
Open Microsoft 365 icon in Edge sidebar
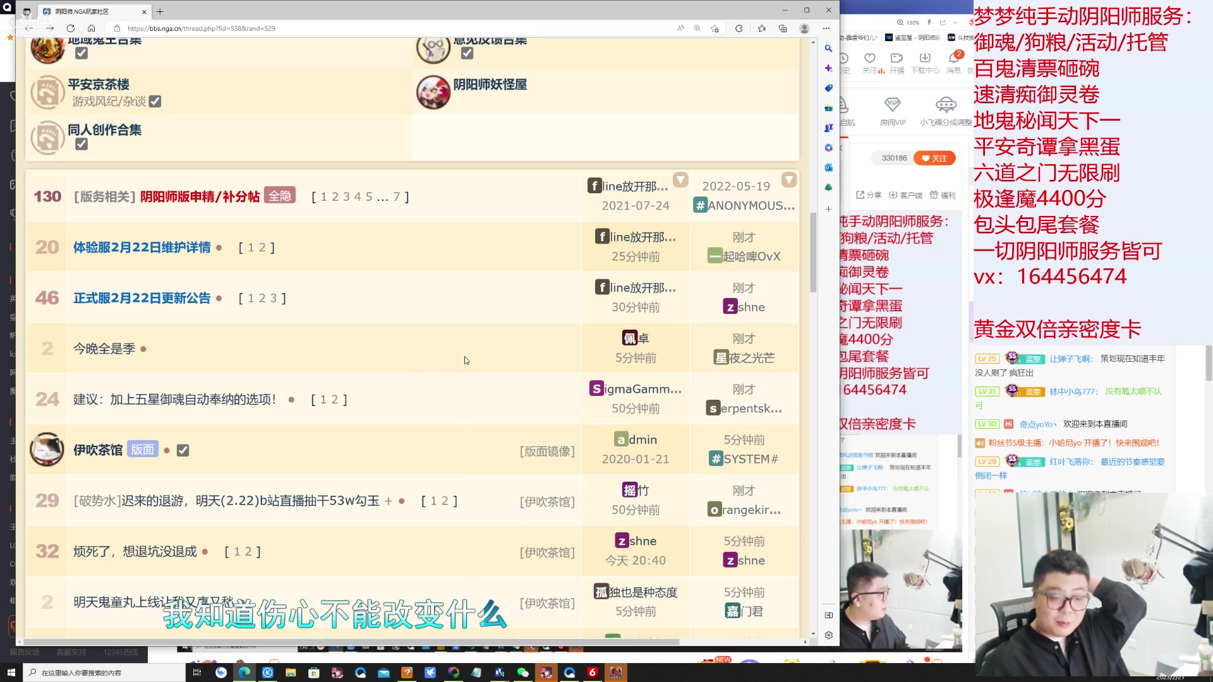point(828,148)
